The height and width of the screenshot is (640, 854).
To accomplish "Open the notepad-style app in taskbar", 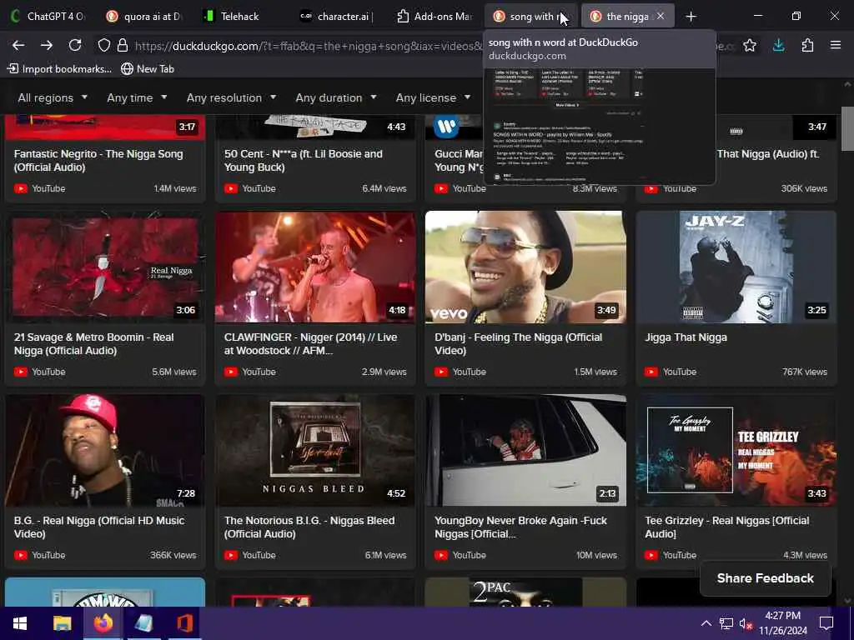I will [143, 623].
